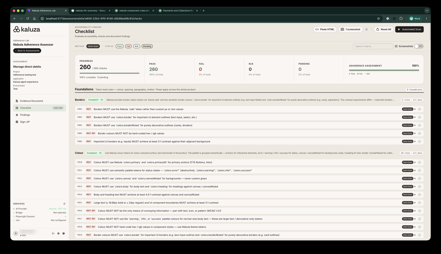Toggle the pass checkmark for rule F019
441x254 pixels.
[x=420, y=235]
